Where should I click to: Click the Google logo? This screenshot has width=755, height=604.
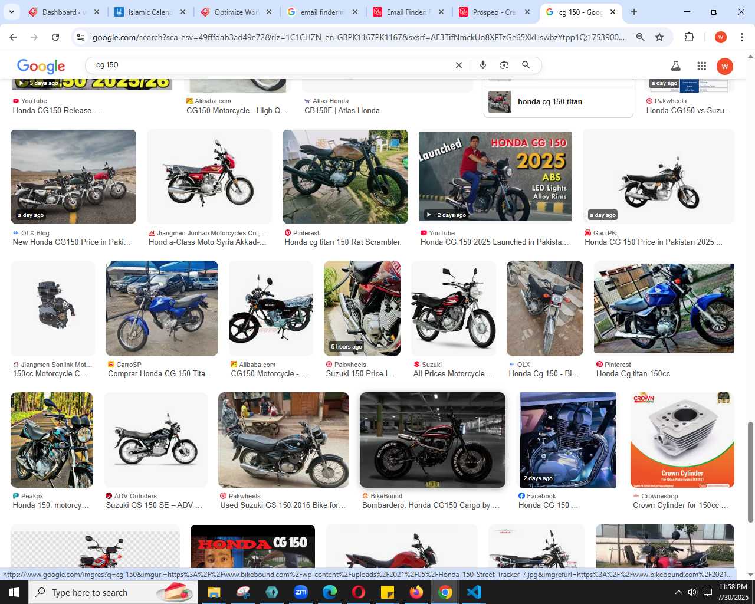(41, 66)
